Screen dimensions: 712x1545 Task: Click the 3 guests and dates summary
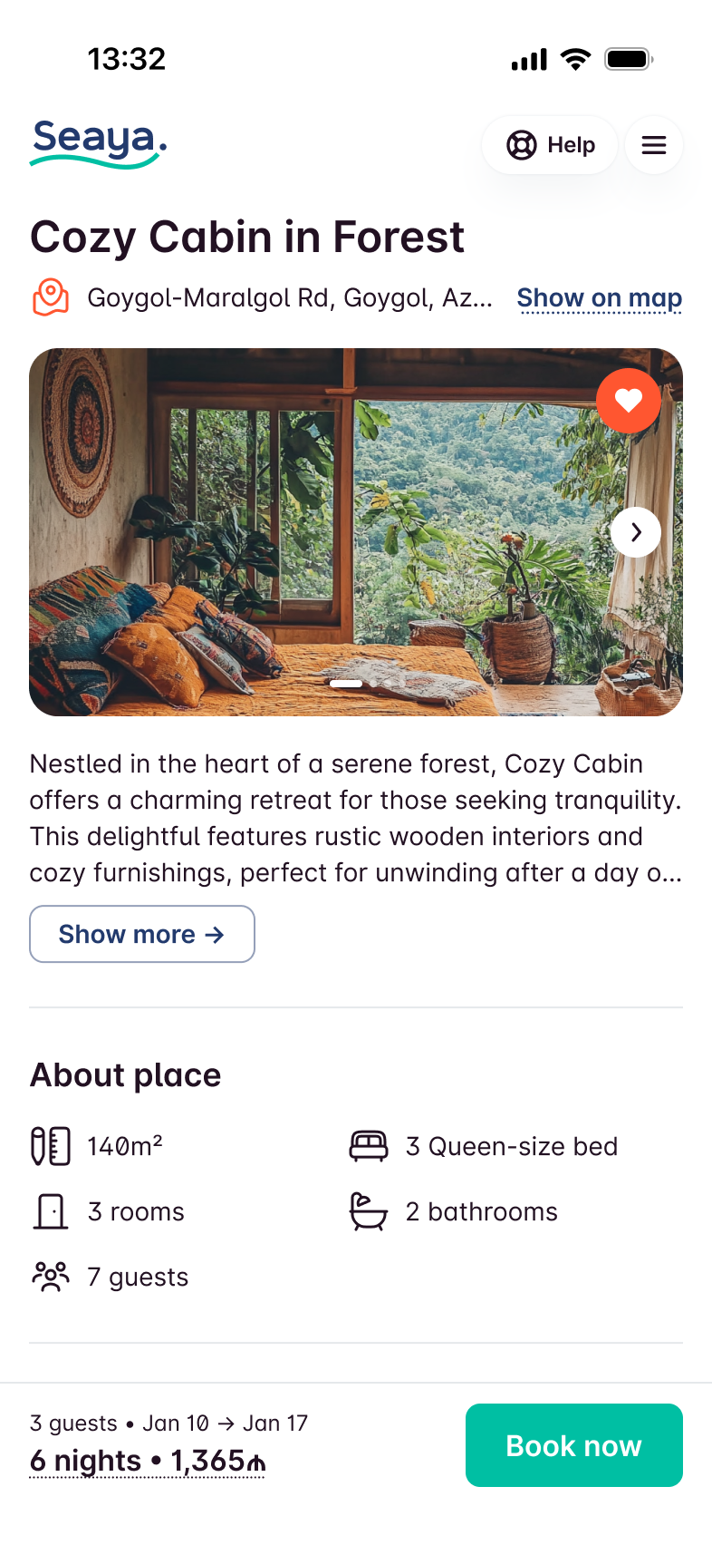(168, 1423)
